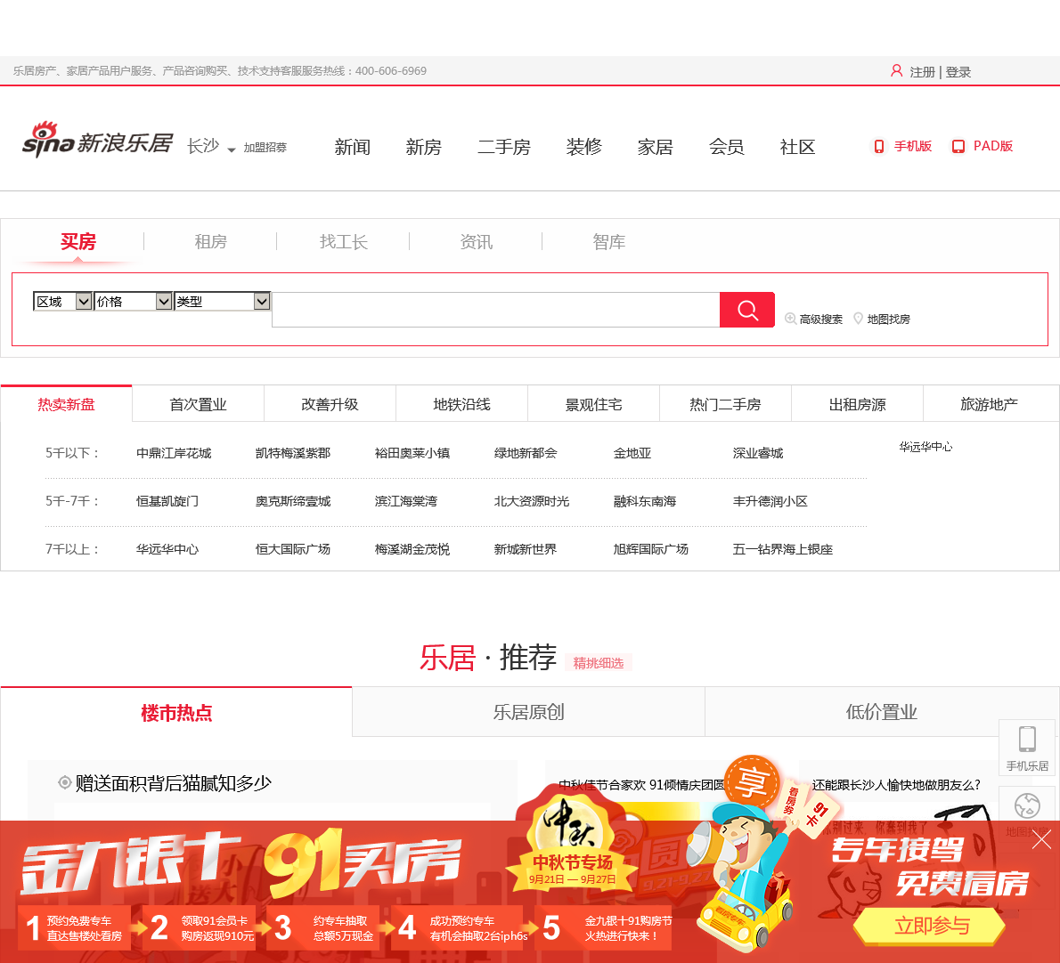The height and width of the screenshot is (963, 1060).
Task: Click the 登录 login link
Action: pyautogui.click(x=958, y=71)
